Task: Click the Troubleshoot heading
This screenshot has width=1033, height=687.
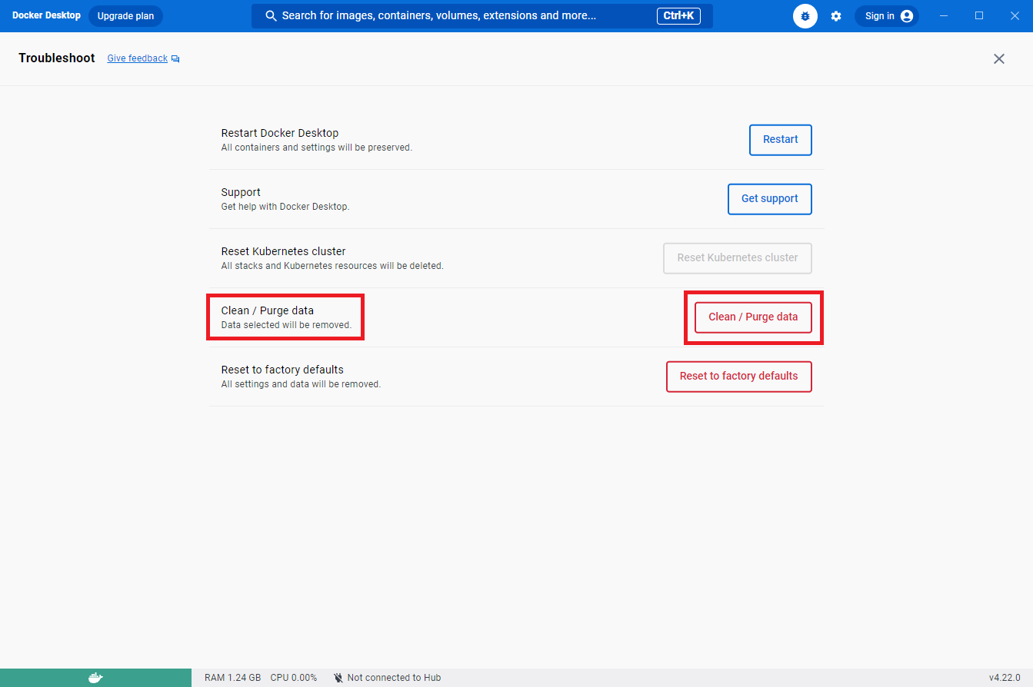Action: pos(57,58)
